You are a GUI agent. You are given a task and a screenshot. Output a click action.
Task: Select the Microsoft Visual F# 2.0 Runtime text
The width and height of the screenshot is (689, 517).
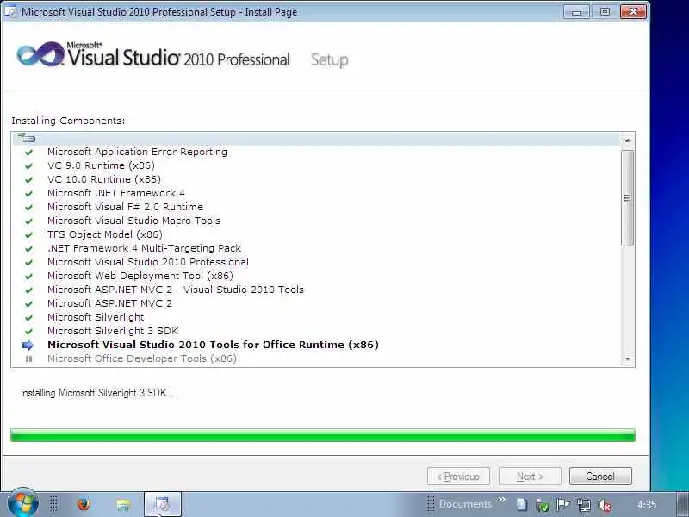125,207
